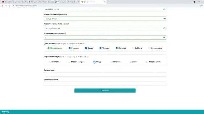Screen dimensions: 204x114
Task: Uncheck the Понедельник checkbox
Action: point(48,48)
